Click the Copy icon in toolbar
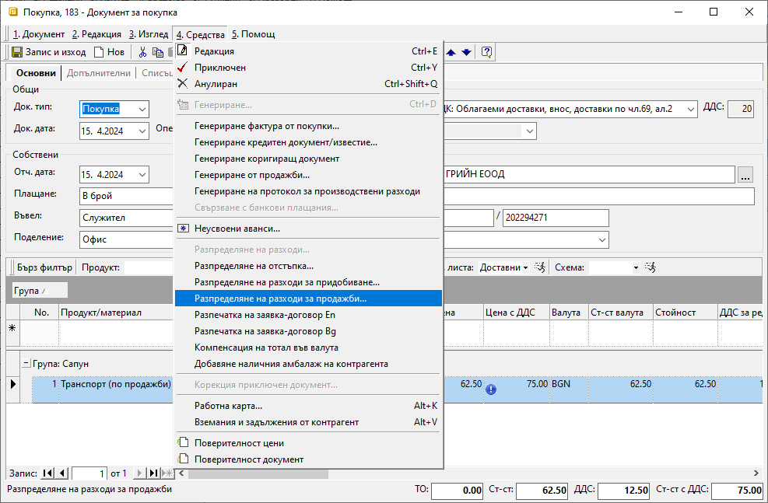This screenshot has height=503, width=768. click(x=157, y=52)
